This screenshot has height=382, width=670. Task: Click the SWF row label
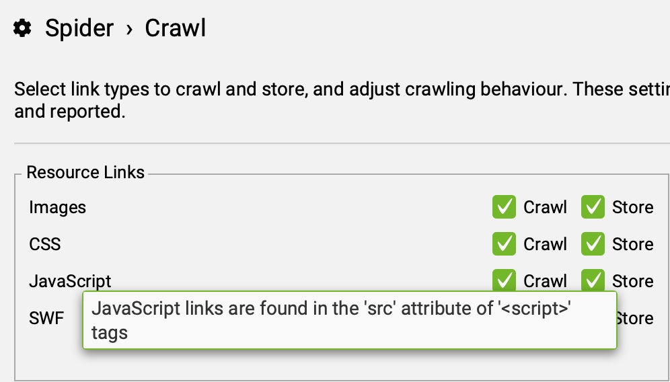46,318
